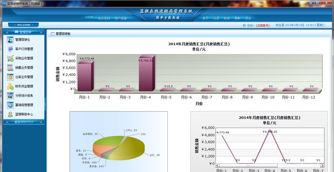Open the 管理驾驶仓 dashboard icon in sidebar
This screenshot has height=172, width=334.
10,40
